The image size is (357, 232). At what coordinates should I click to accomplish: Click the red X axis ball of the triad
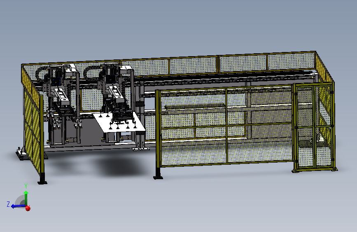click(x=28, y=208)
